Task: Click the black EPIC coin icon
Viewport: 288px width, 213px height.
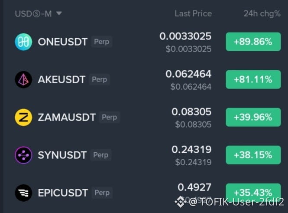Action: pyautogui.click(x=23, y=193)
